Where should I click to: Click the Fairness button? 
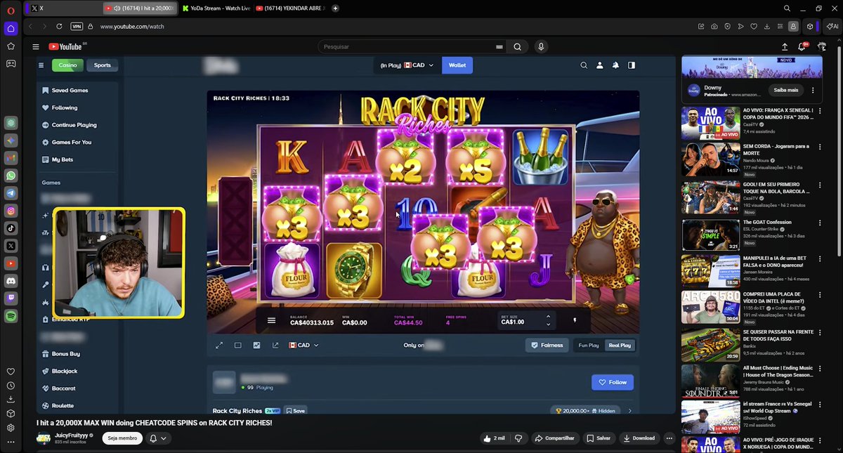pyautogui.click(x=547, y=346)
